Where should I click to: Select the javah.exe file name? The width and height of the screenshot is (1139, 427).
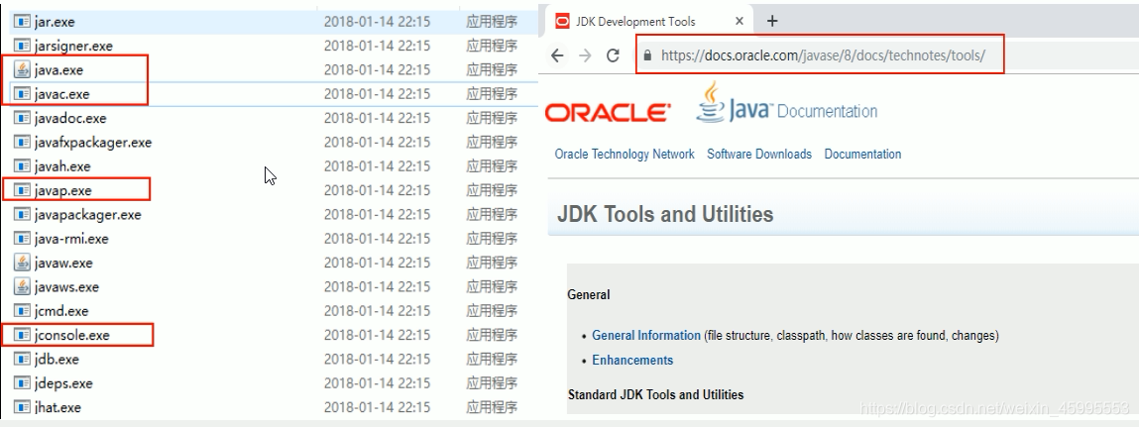[62, 166]
